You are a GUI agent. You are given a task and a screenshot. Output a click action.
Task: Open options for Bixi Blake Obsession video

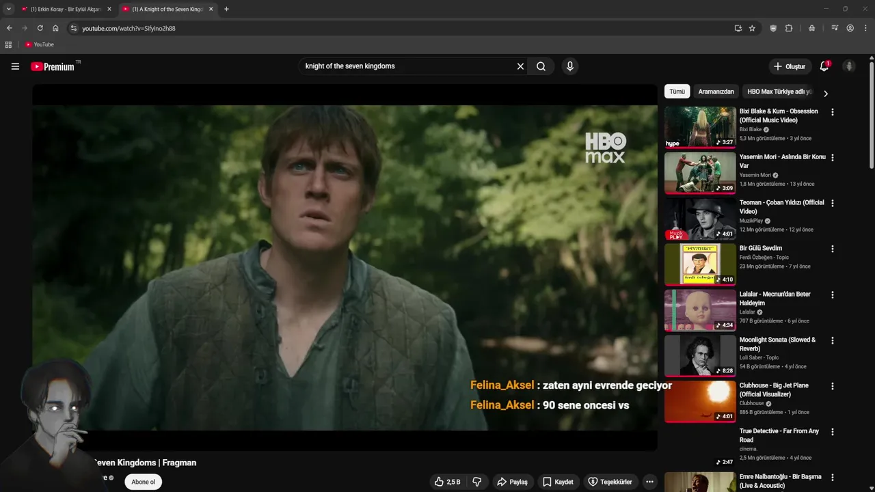point(832,112)
